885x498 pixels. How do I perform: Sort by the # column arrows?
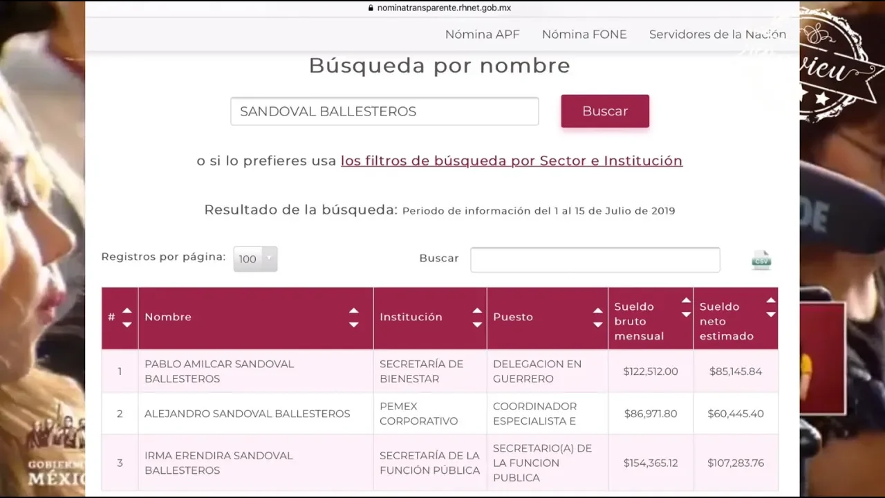tap(127, 317)
